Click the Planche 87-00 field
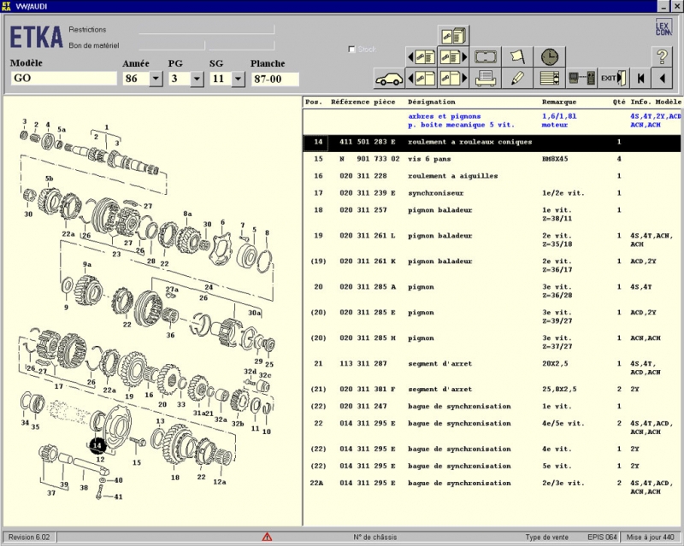 [x=274, y=79]
